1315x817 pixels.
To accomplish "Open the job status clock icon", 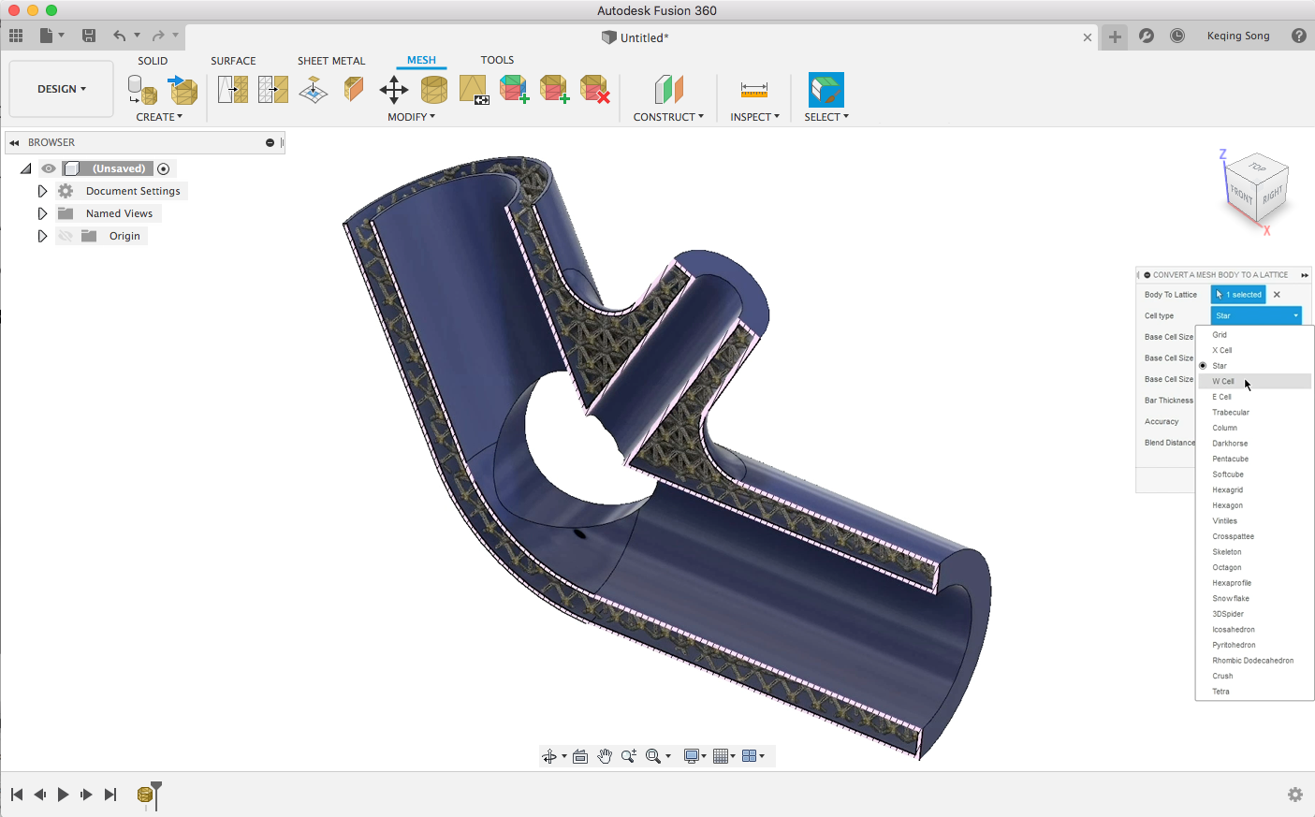I will (x=1177, y=36).
